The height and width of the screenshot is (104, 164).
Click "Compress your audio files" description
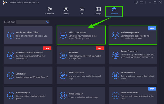tap(135, 37)
